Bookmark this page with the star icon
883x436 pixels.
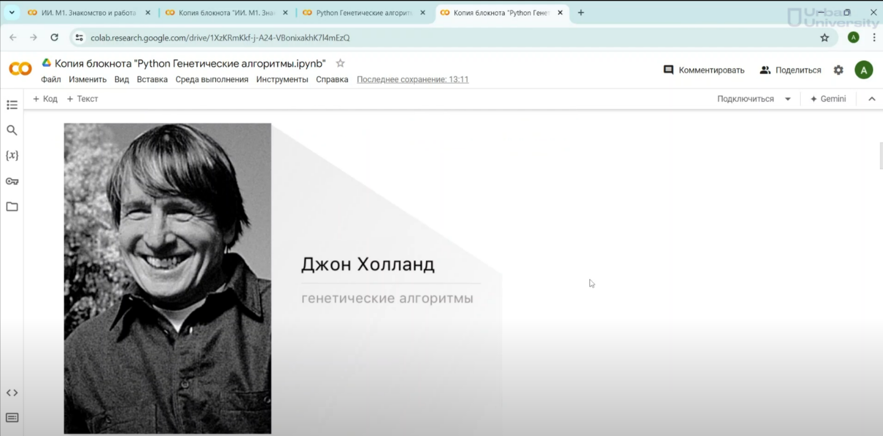click(824, 38)
